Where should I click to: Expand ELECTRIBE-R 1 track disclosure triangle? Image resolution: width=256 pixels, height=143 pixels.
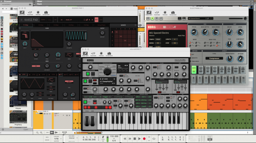[x=34, y=112]
